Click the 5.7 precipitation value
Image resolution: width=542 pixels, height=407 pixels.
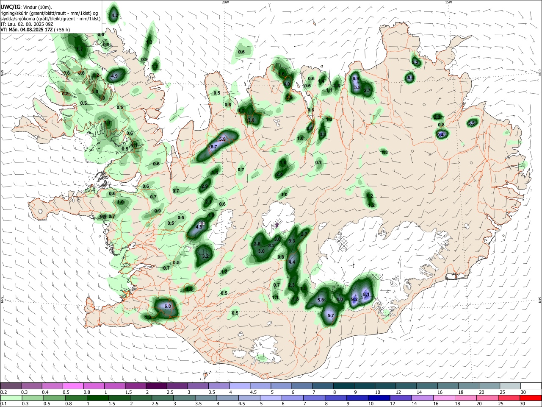coord(331,316)
